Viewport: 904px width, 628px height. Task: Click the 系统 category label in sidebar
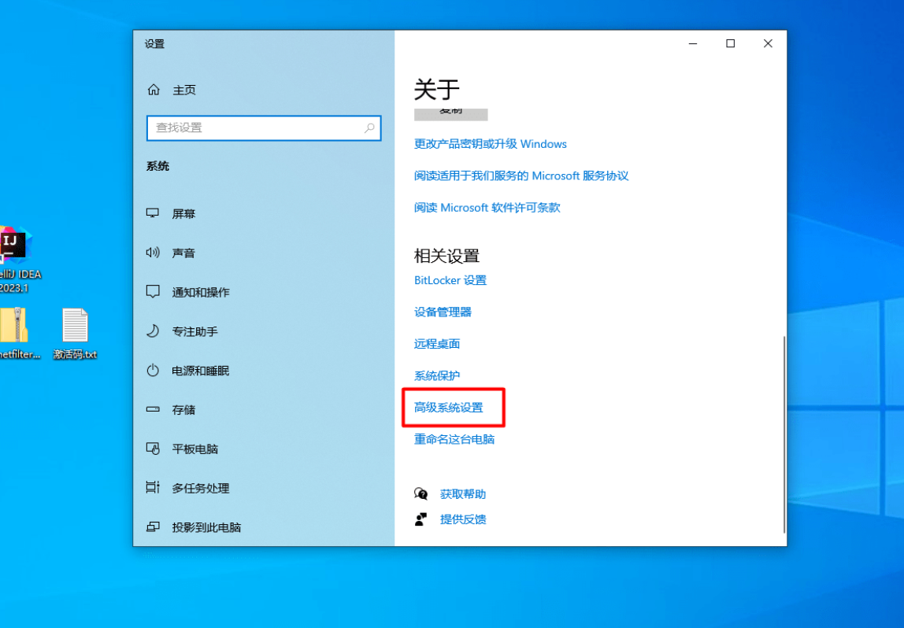pos(157,167)
